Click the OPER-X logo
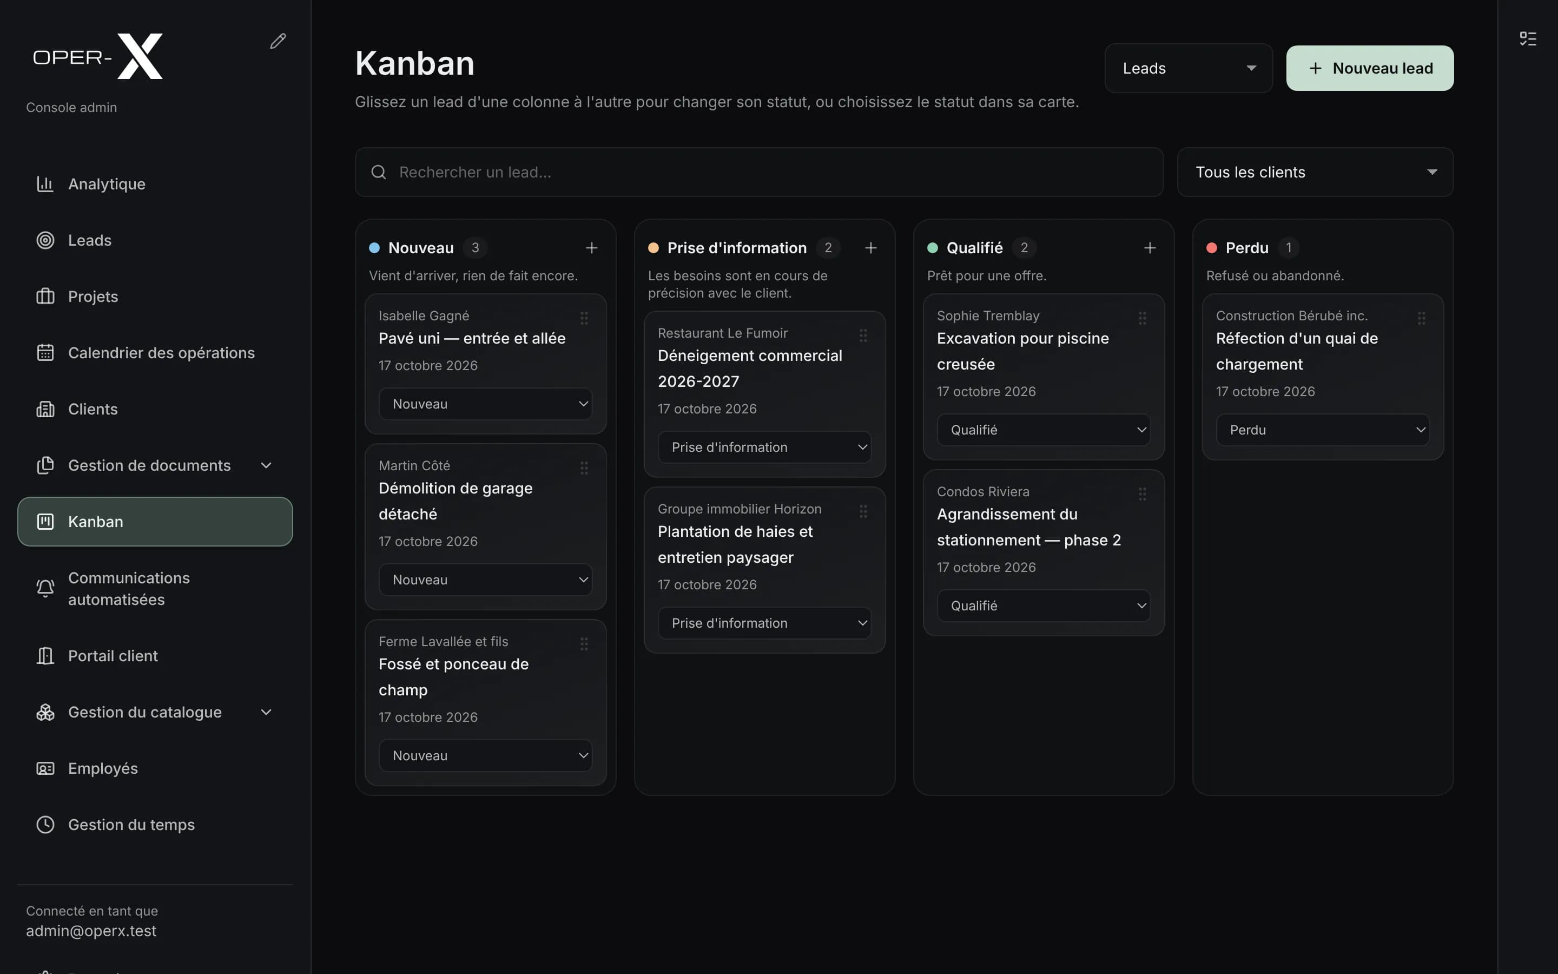Image resolution: width=1558 pixels, height=974 pixels. pyautogui.click(x=98, y=57)
